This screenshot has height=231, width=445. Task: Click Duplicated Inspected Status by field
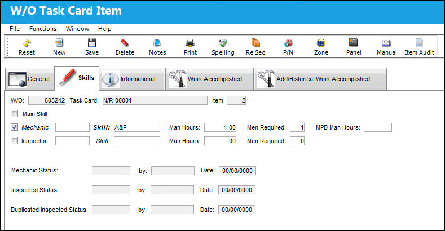click(172, 210)
